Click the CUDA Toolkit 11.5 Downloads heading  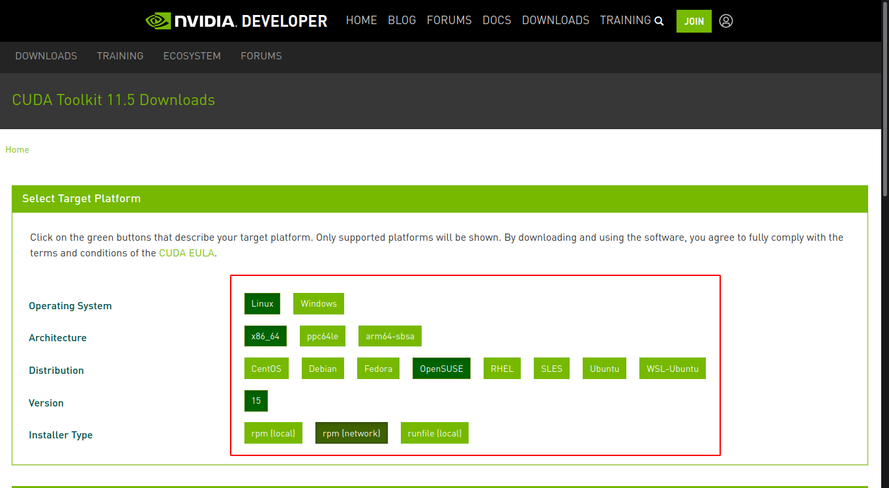pos(113,100)
